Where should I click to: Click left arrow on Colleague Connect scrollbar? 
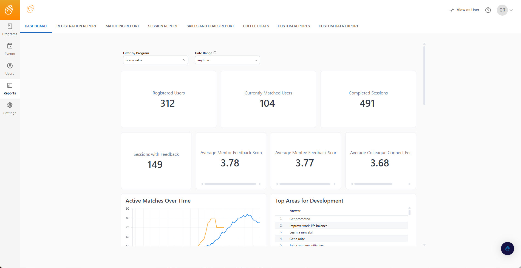click(352, 184)
